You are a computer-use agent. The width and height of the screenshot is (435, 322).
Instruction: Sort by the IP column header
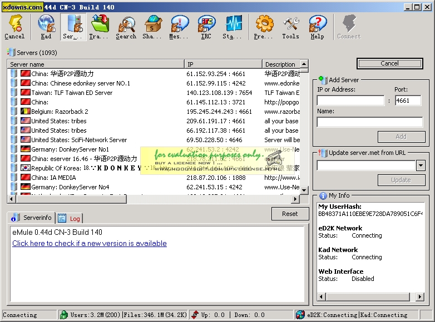(x=223, y=64)
